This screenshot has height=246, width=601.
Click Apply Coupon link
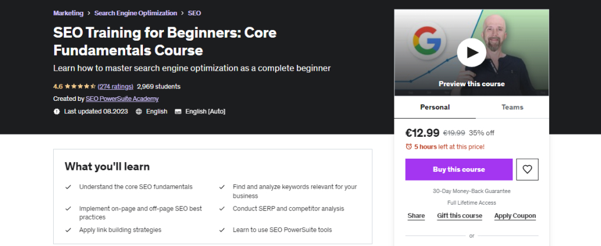click(x=515, y=216)
